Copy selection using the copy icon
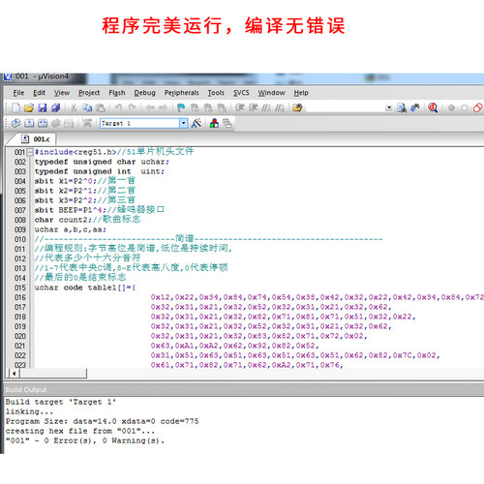The height and width of the screenshot is (484, 484). coord(87,107)
